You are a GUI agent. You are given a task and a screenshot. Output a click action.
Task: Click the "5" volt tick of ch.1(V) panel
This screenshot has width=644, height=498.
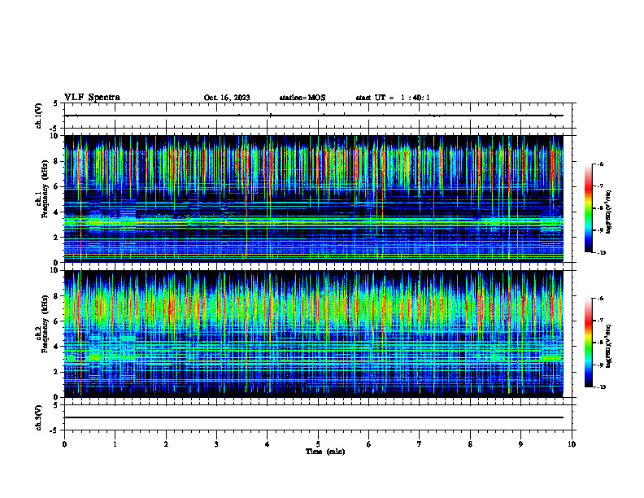coord(56,104)
